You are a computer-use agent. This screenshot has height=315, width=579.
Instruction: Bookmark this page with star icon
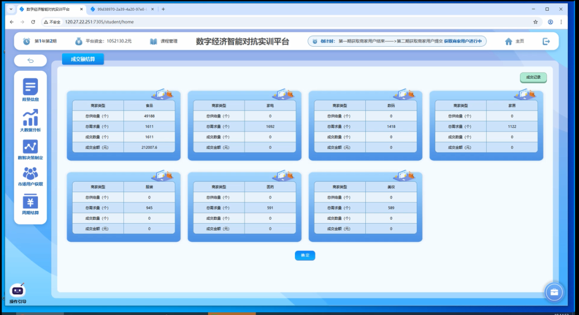pyautogui.click(x=535, y=22)
